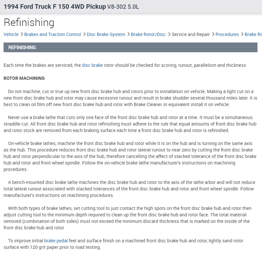Open the Procedures breadcrumb link

[x=227, y=34]
